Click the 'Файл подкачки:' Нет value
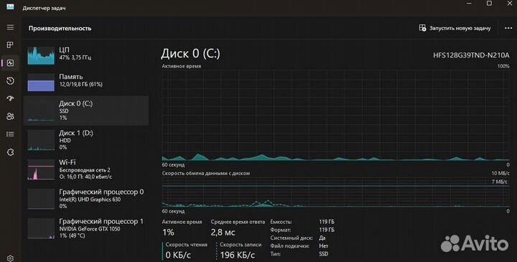Screen dimensions: 517x262 [323, 245]
